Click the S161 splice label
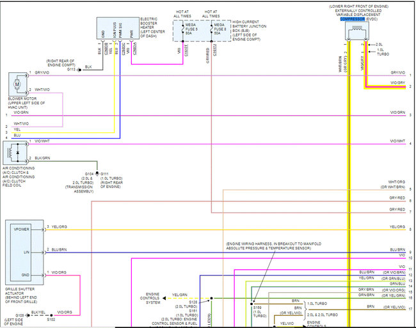The width and height of the screenshot is (416, 328). (193, 311)
